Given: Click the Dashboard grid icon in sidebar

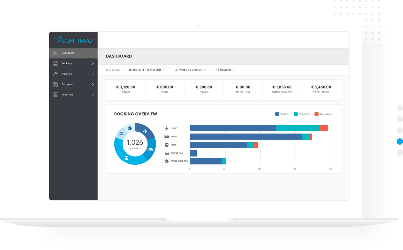Looking at the screenshot, I should point(55,53).
